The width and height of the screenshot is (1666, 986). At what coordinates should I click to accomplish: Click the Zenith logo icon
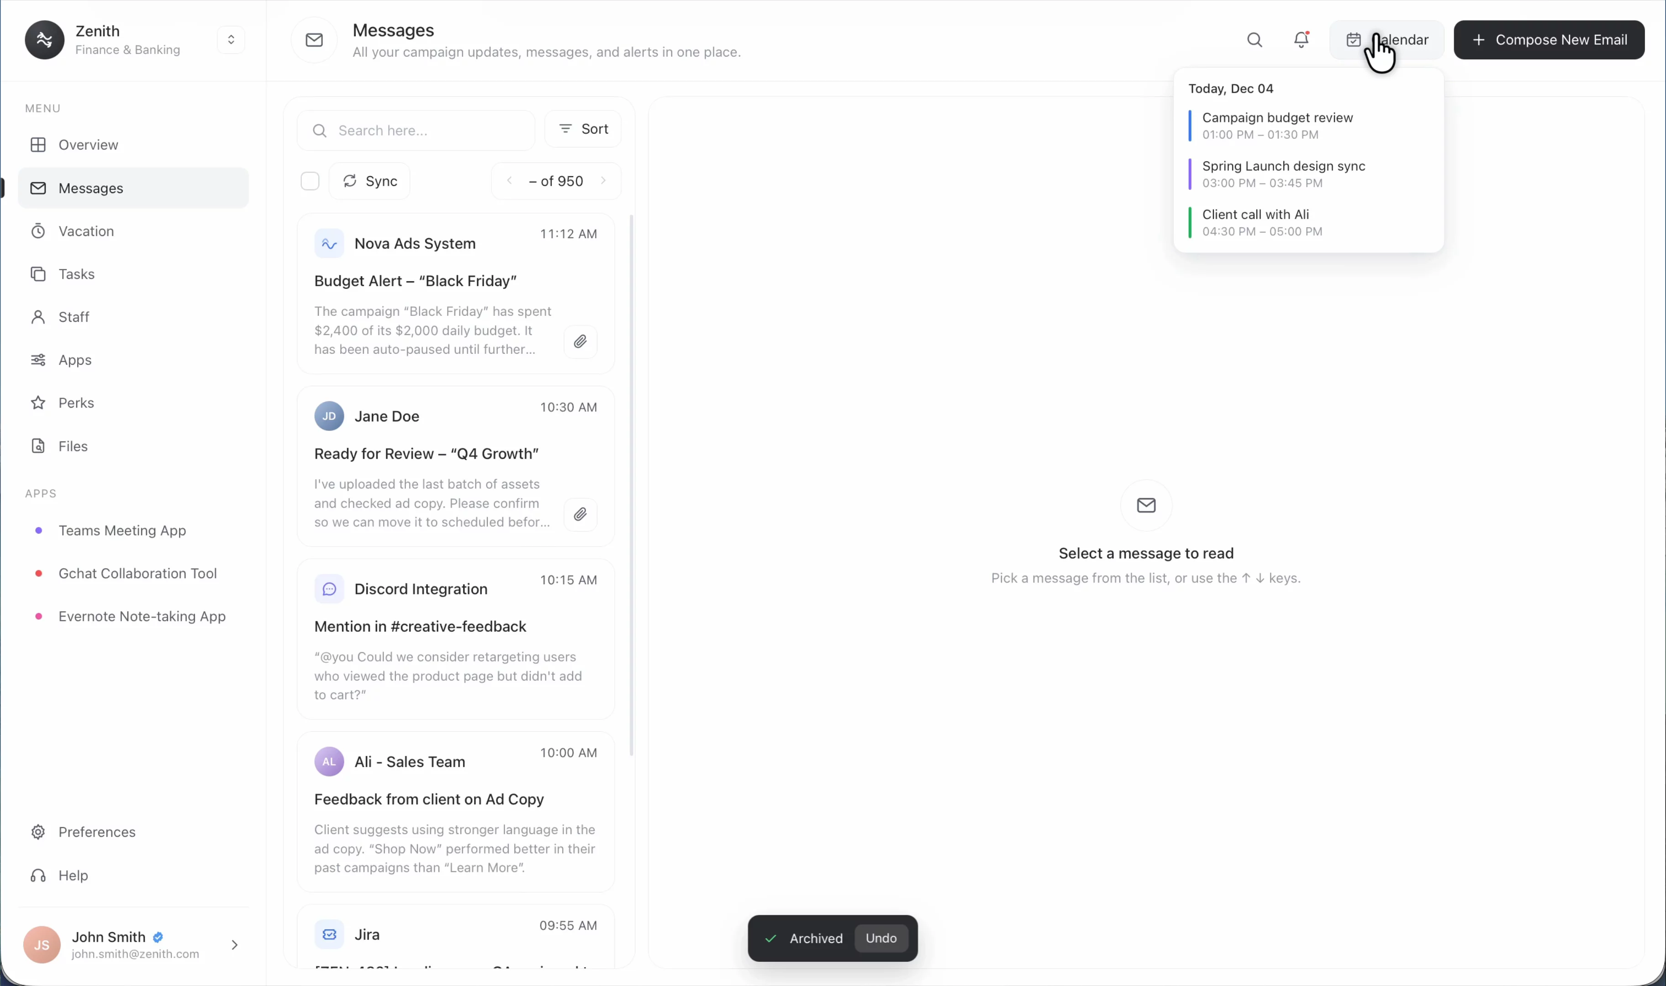point(44,40)
